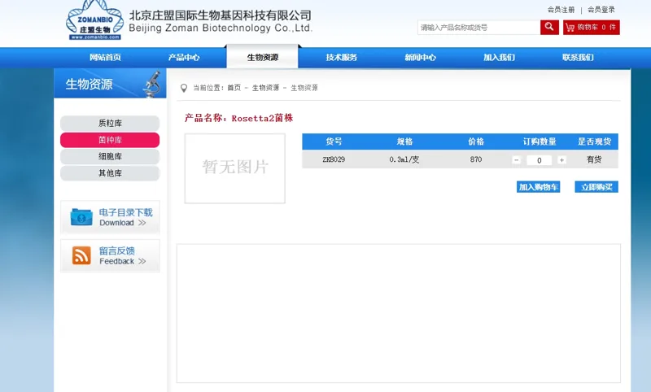Click the 价格 column header
This screenshot has height=392, width=651.
pos(476,142)
